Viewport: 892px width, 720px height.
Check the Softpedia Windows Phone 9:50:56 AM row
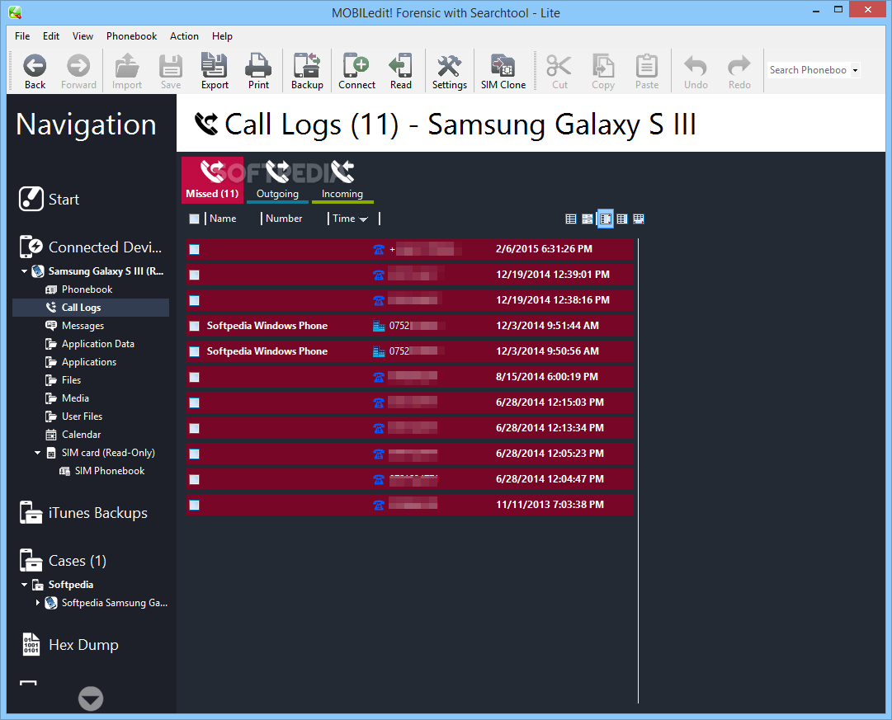click(x=194, y=351)
